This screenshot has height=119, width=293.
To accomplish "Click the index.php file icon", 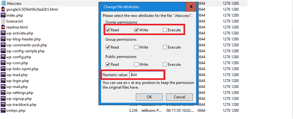I will [x=3, y=15].
